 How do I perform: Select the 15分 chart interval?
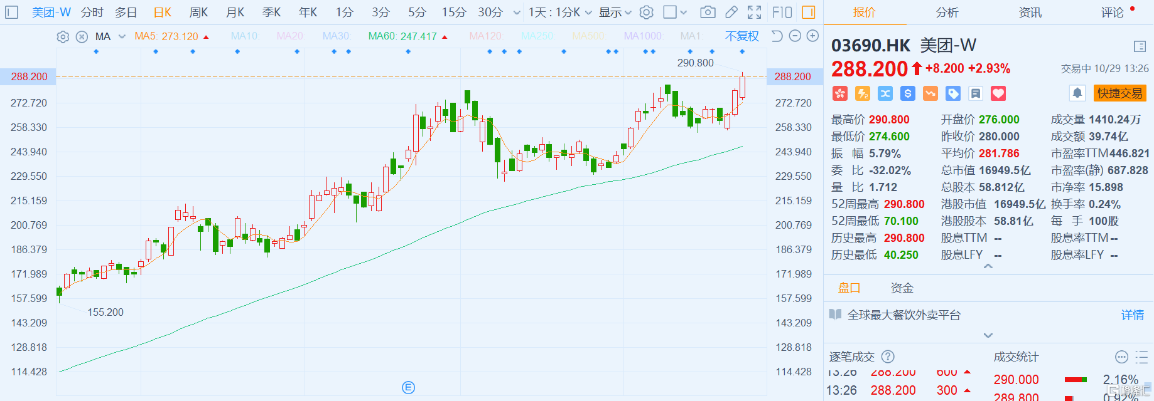click(x=454, y=12)
